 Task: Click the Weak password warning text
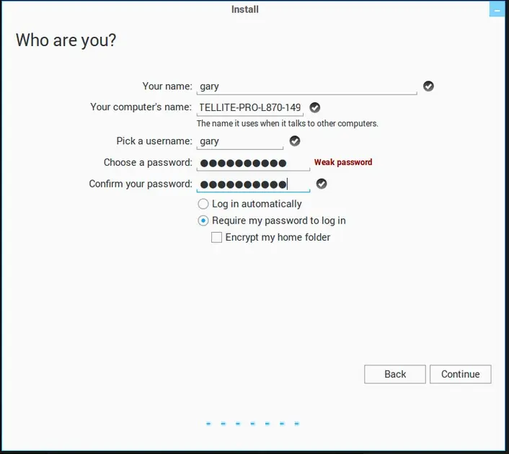pyautogui.click(x=343, y=162)
